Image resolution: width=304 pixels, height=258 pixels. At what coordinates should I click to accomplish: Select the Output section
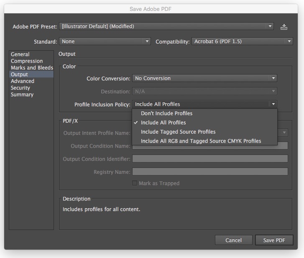(31, 75)
